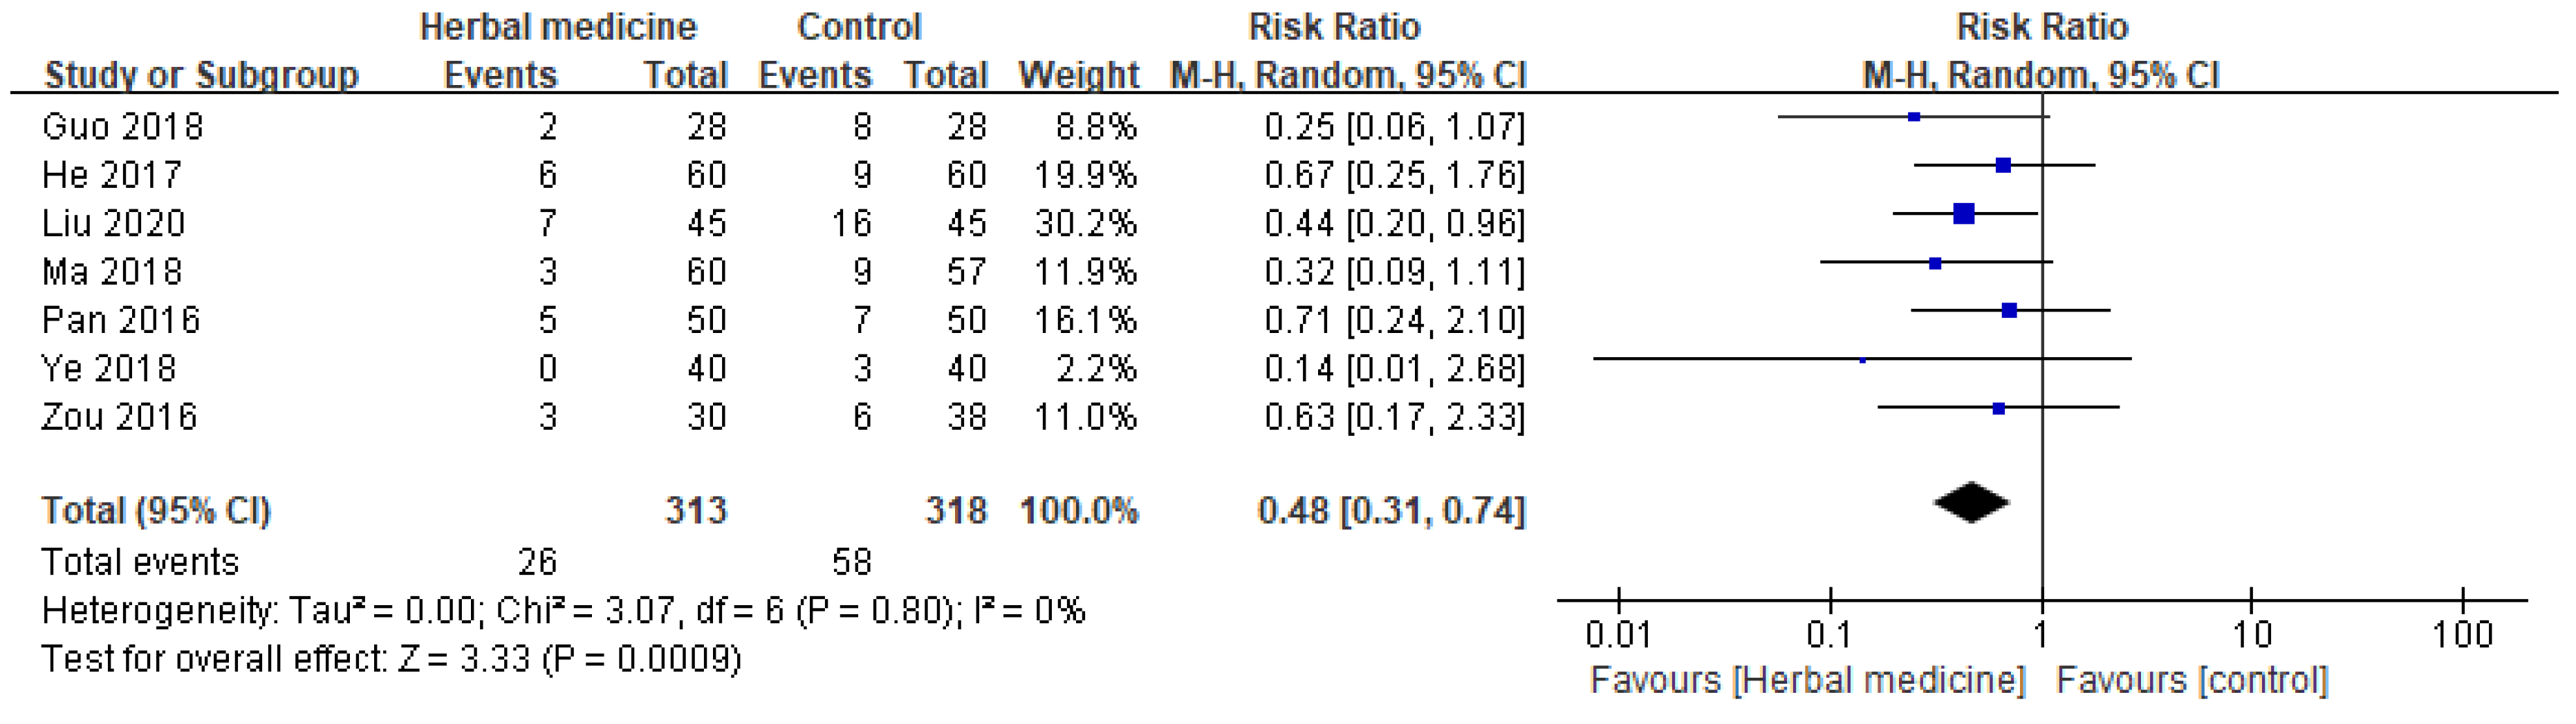Click the Liu 2020 study name

click(113, 222)
